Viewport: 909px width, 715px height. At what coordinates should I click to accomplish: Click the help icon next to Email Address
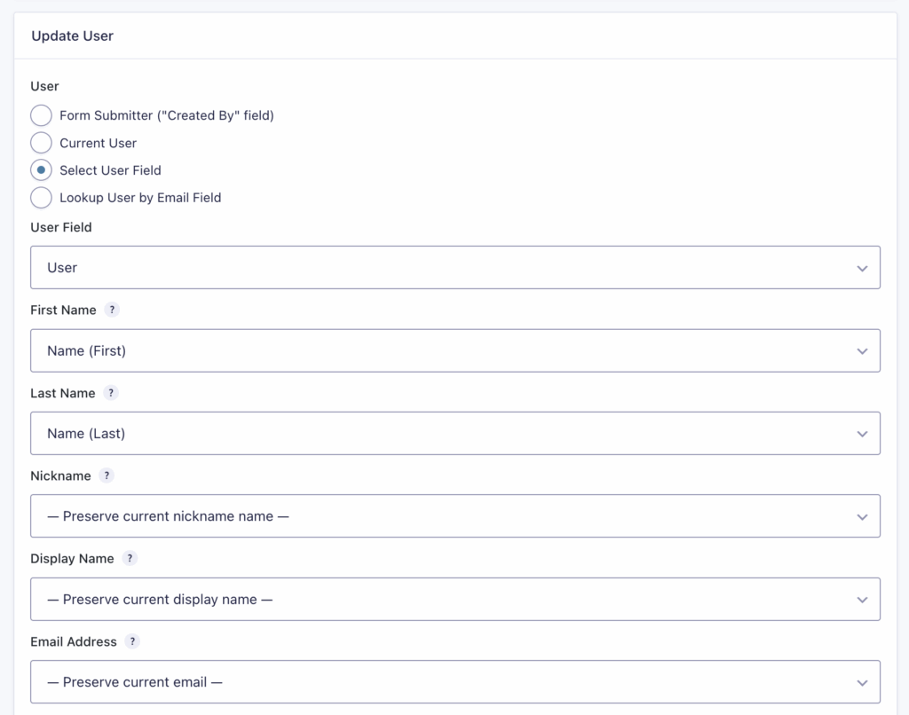[x=133, y=641]
